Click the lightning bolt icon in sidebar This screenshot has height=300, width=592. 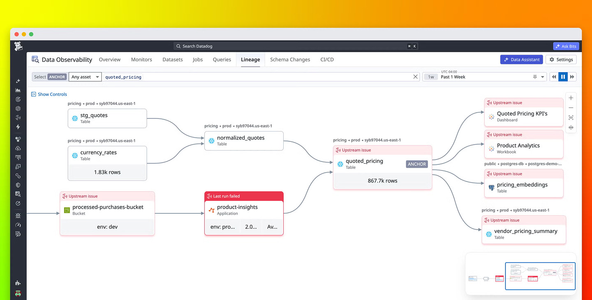(18, 127)
